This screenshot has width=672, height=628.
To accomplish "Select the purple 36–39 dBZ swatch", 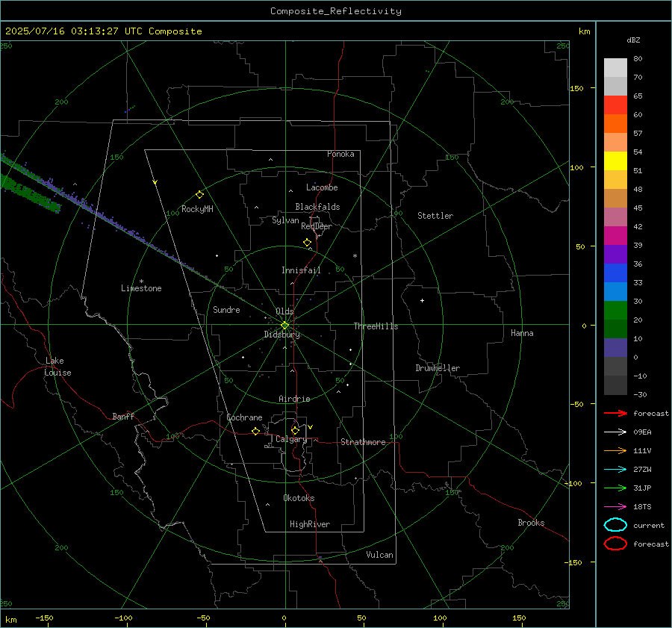I will (x=615, y=254).
